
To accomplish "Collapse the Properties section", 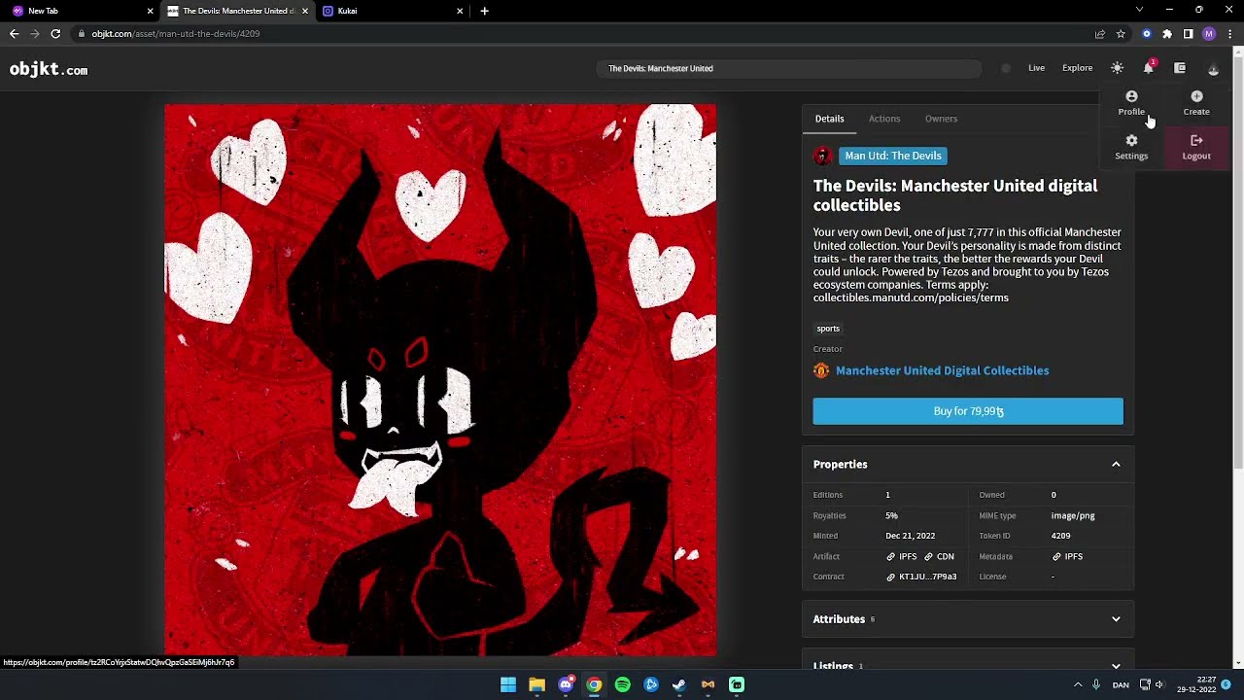I will point(968,465).
